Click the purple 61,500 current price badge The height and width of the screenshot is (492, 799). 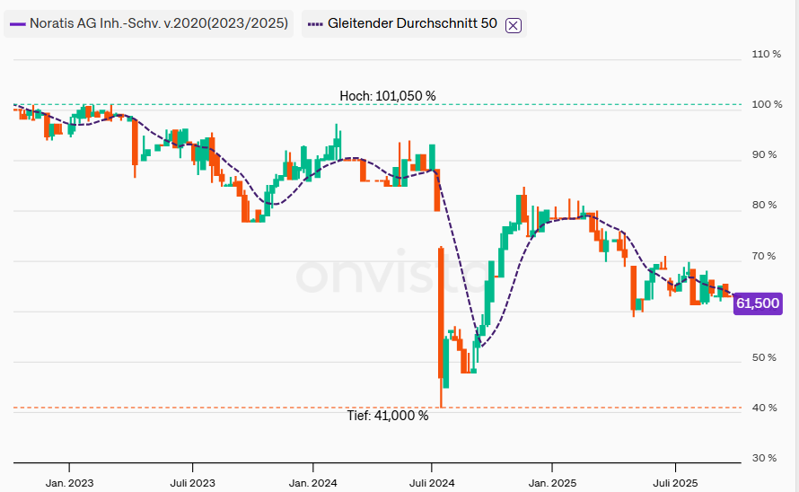(x=757, y=304)
